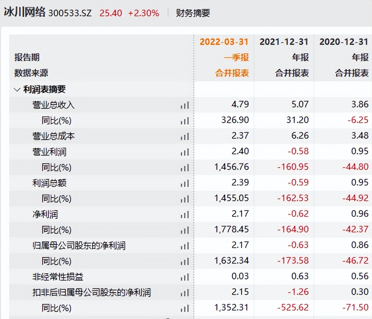Click 一季报 under 2022-03-31

tap(236, 58)
